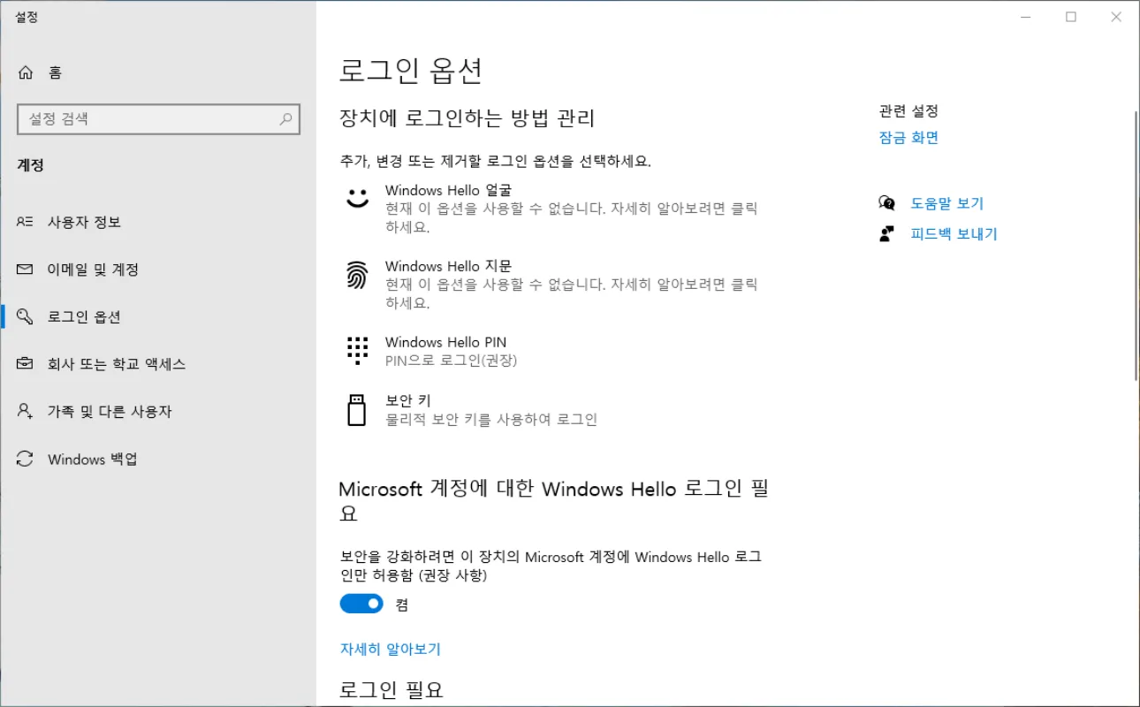Click the Windows Hello fingerprint icon

pos(357,275)
